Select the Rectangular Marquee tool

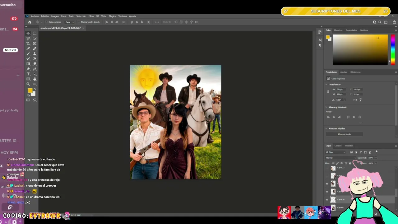coord(35,33)
